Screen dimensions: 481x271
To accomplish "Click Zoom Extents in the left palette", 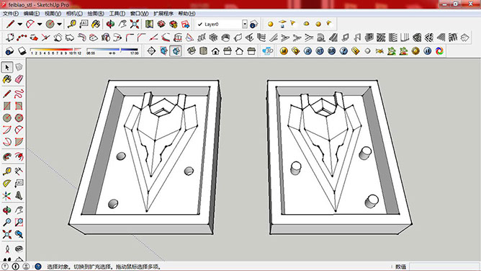I will coord(7,234).
